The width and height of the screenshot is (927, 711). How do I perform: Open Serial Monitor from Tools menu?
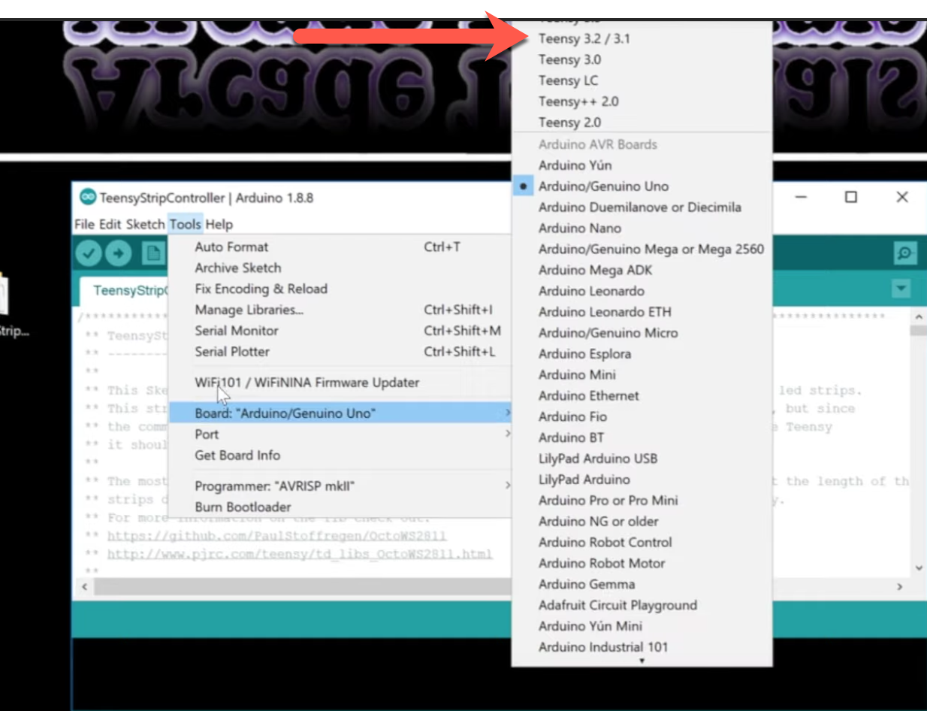click(x=340, y=331)
